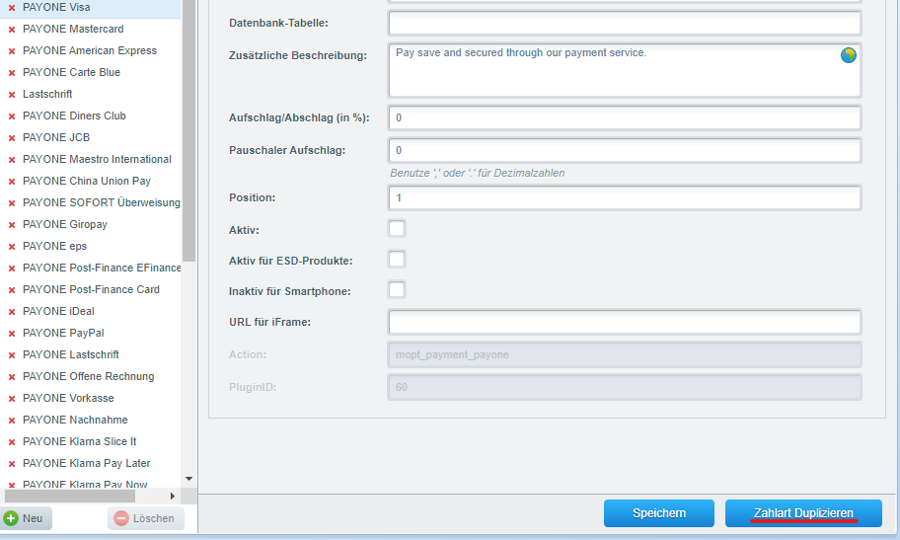
Task: Click red x icon beside PAYONE Maestro International
Action: [12, 160]
